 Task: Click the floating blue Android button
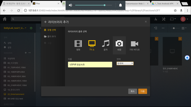[187, 57]
